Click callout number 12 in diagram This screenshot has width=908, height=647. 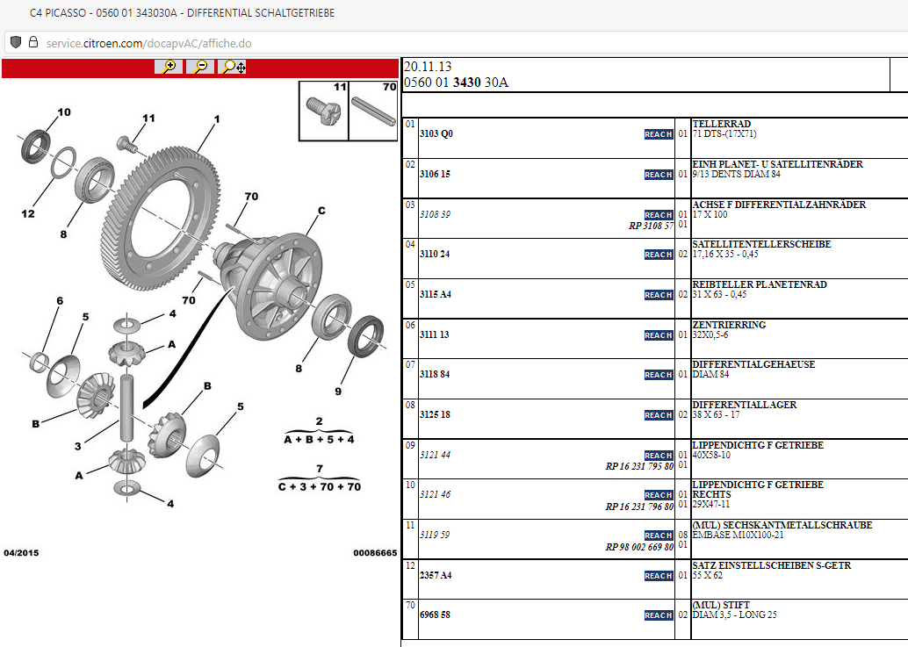tap(28, 213)
